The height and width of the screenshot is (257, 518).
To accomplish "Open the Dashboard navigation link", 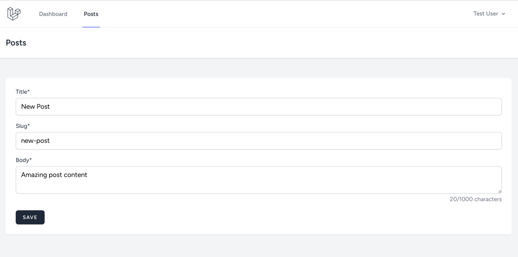I will coord(53,14).
